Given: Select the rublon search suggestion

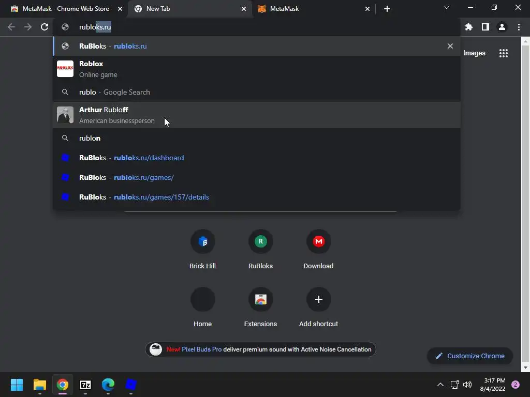Looking at the screenshot, I should point(257,138).
